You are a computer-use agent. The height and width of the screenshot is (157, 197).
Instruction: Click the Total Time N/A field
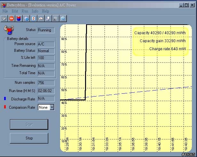46,73
